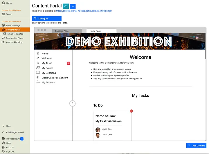Image resolution: width=209 pixels, height=154 pixels.
Task: Click the Name of Flow heading
Action: [x=105, y=116]
